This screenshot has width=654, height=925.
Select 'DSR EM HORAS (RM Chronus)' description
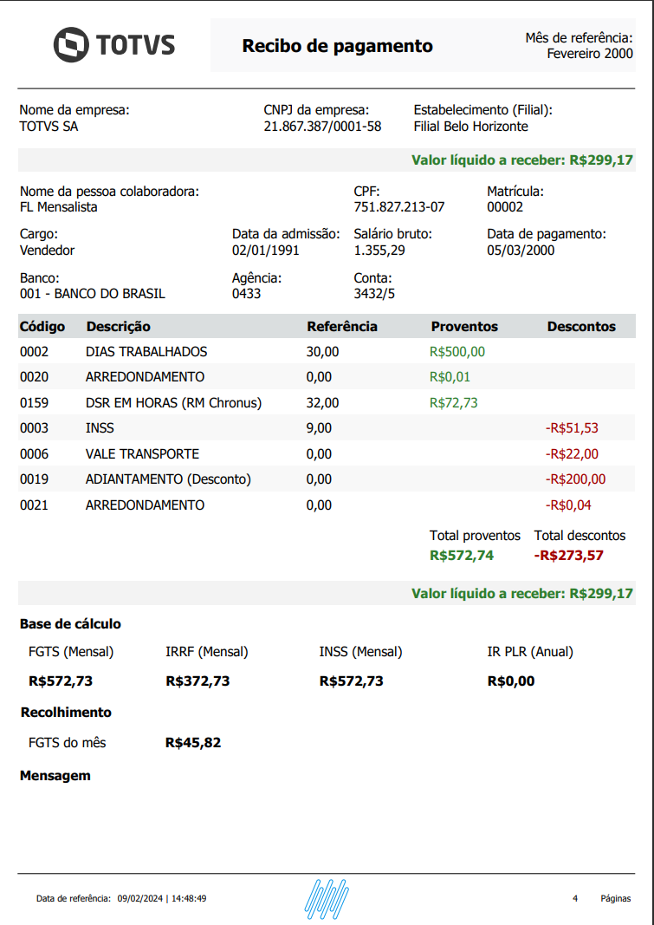[x=174, y=403]
